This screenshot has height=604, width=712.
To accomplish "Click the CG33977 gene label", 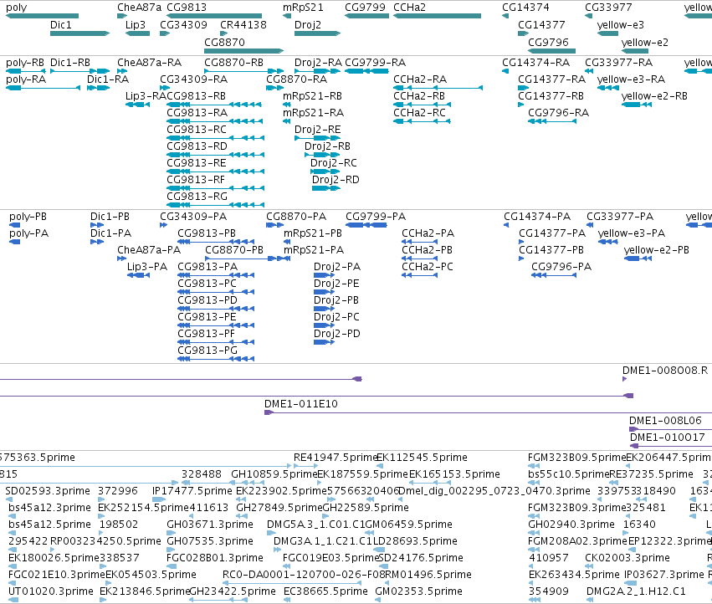I will (x=608, y=8).
